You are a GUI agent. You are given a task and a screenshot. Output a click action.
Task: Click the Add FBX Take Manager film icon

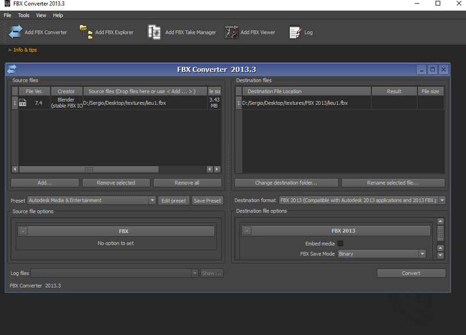[154, 32]
